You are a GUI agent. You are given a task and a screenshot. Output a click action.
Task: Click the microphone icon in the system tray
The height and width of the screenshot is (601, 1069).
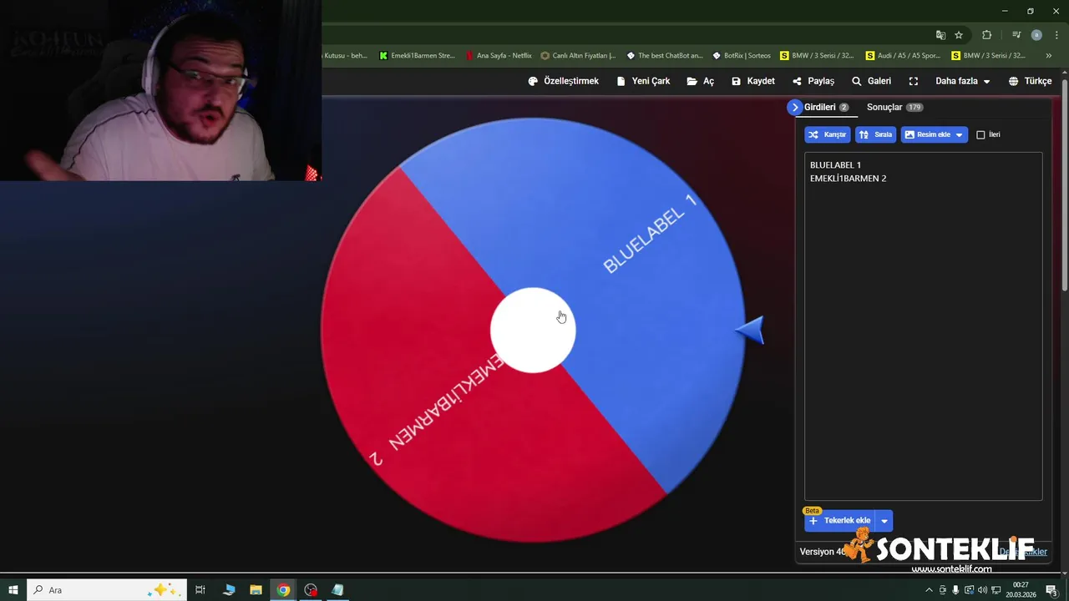955,590
